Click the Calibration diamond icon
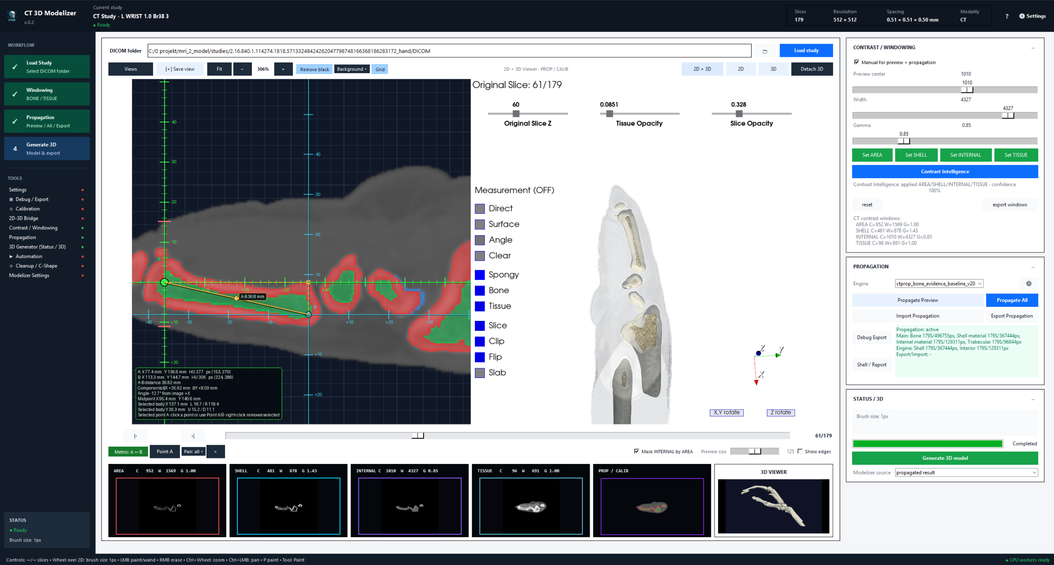Screen dimensions: 1054x565 point(11,209)
